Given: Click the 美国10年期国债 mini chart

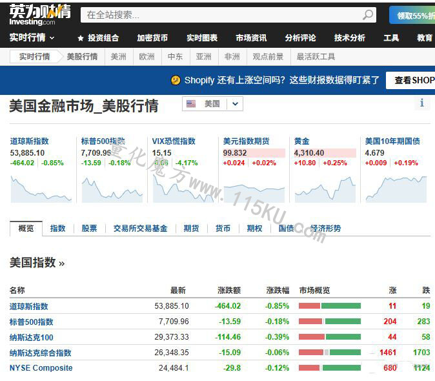Looking at the screenshot, I should click(396, 189).
